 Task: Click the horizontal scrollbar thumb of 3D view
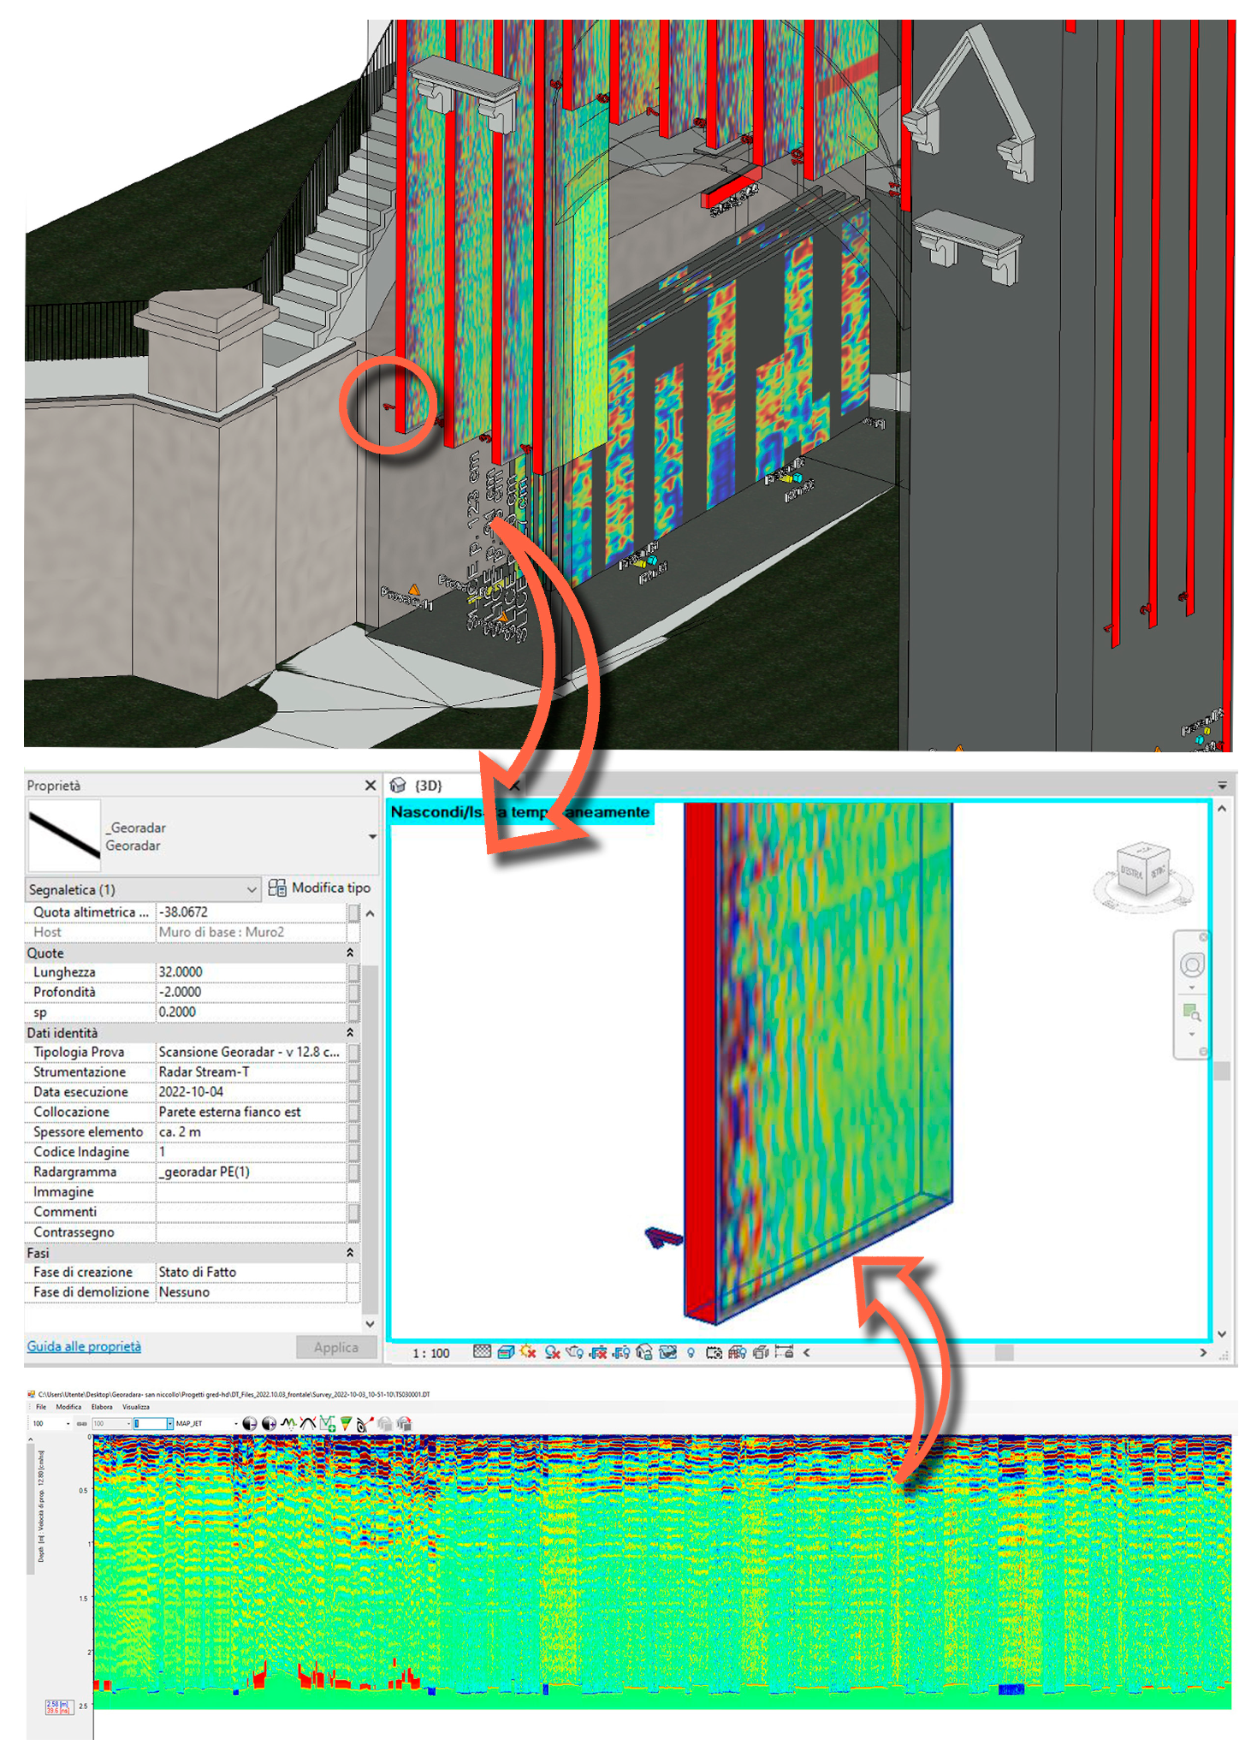pyautogui.click(x=1005, y=1352)
